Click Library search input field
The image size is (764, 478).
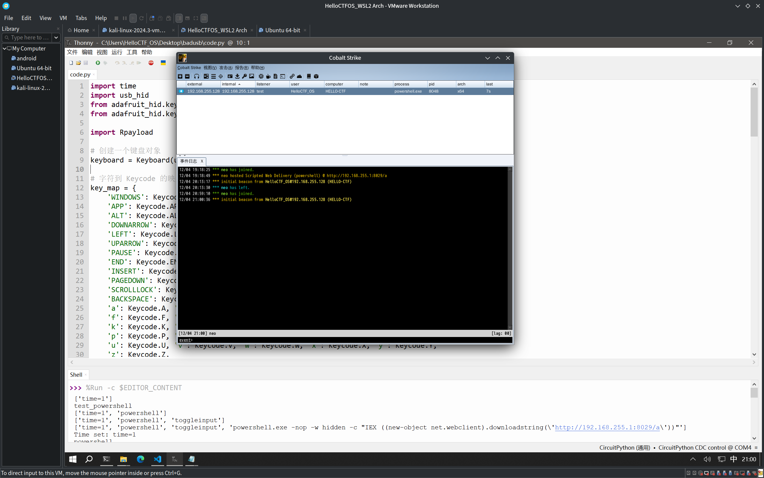click(x=27, y=38)
